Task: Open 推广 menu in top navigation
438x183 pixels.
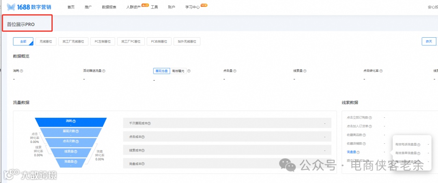Action: tap(88, 7)
